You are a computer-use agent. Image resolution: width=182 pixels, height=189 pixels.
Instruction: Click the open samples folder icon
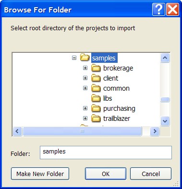85,58
